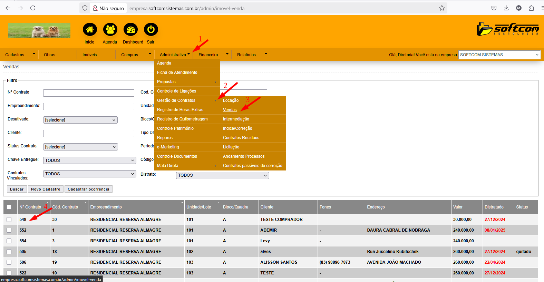Click the Novo Cadastro button

click(x=46, y=189)
